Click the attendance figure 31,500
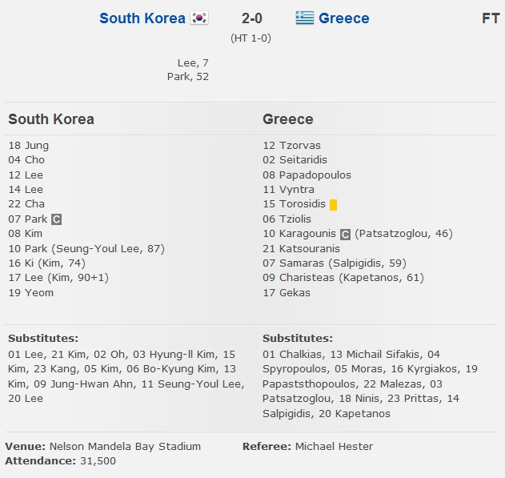The image size is (505, 478). coord(97,461)
